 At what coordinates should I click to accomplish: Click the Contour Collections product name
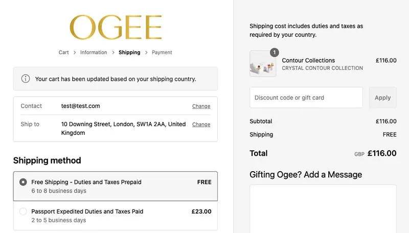[308, 60]
